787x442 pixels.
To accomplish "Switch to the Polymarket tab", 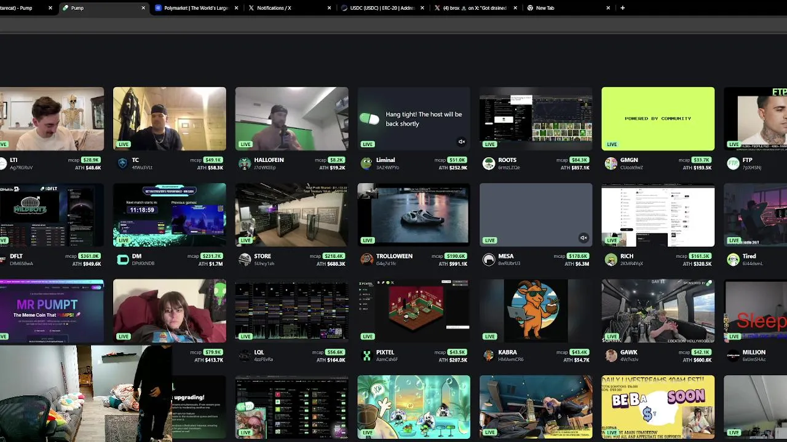I will coord(197,8).
